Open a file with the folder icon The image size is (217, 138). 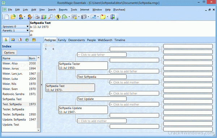click(x=13, y=17)
